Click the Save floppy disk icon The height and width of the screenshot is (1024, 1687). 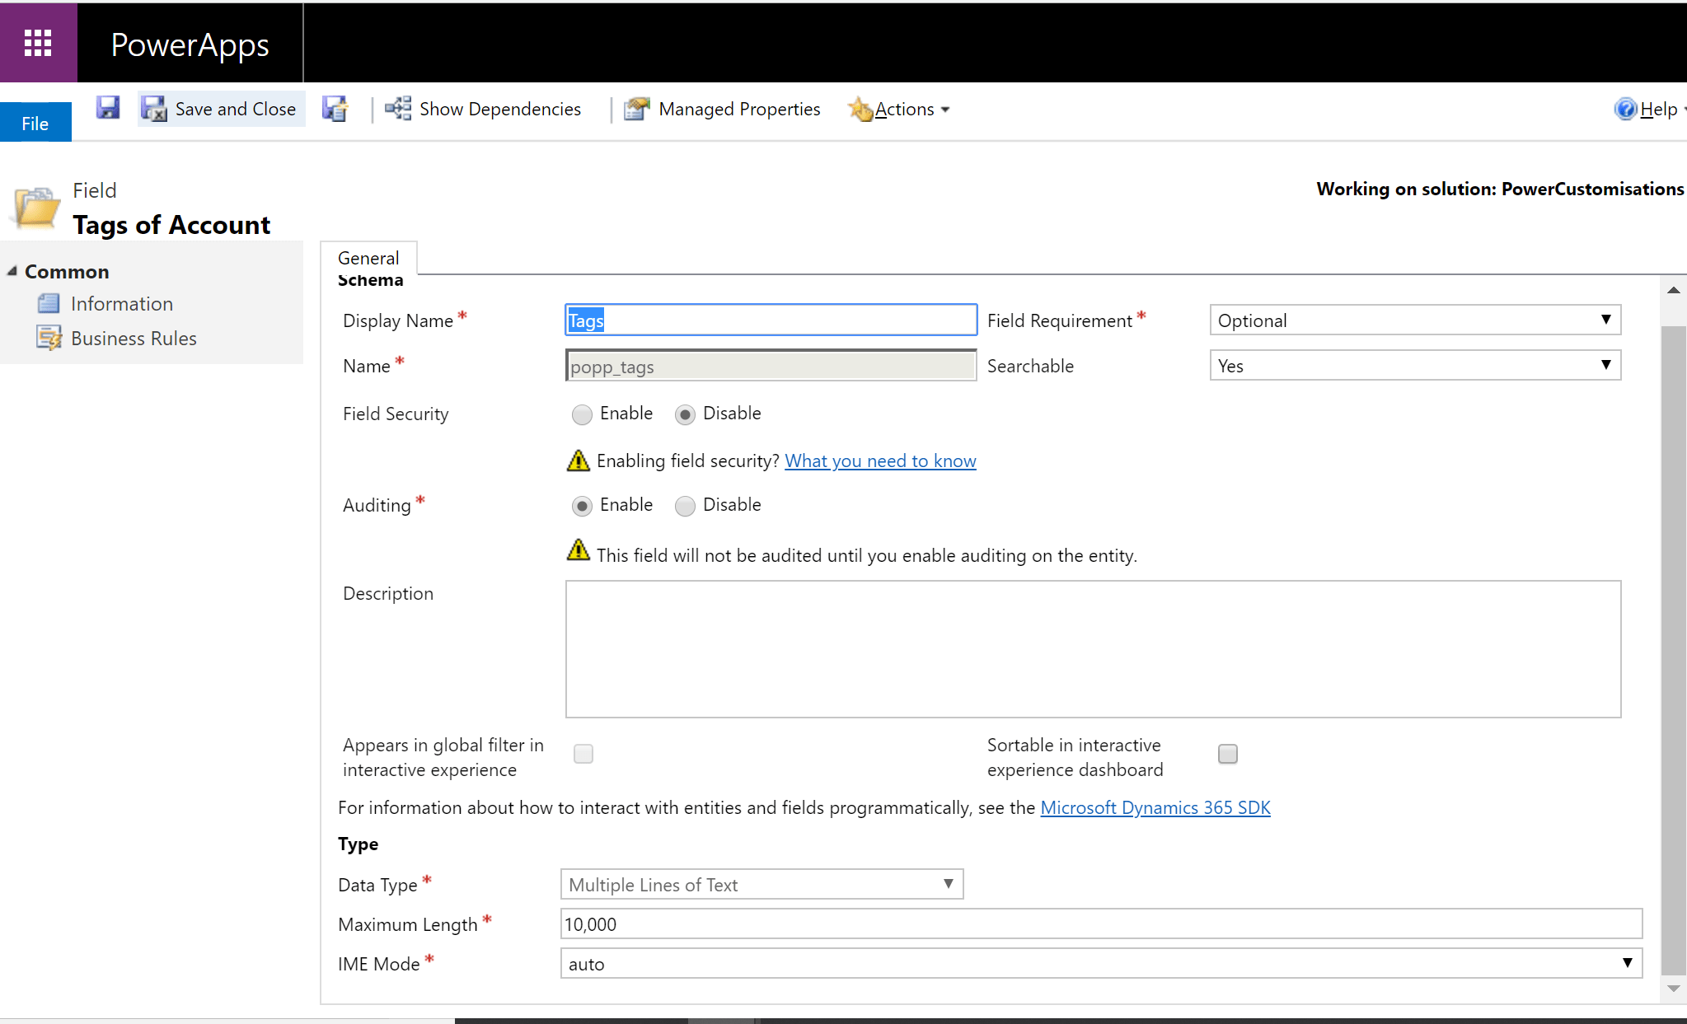point(108,108)
